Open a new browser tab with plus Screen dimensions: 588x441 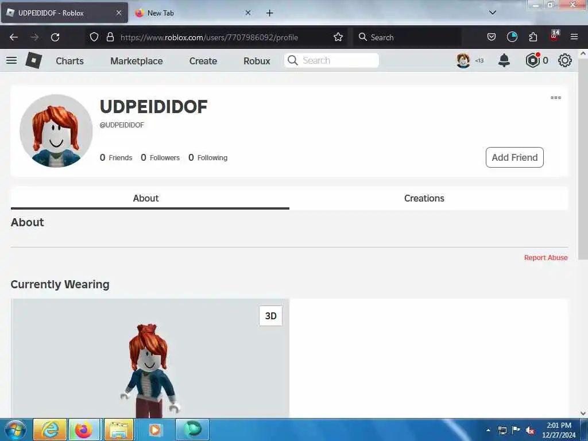(x=270, y=13)
